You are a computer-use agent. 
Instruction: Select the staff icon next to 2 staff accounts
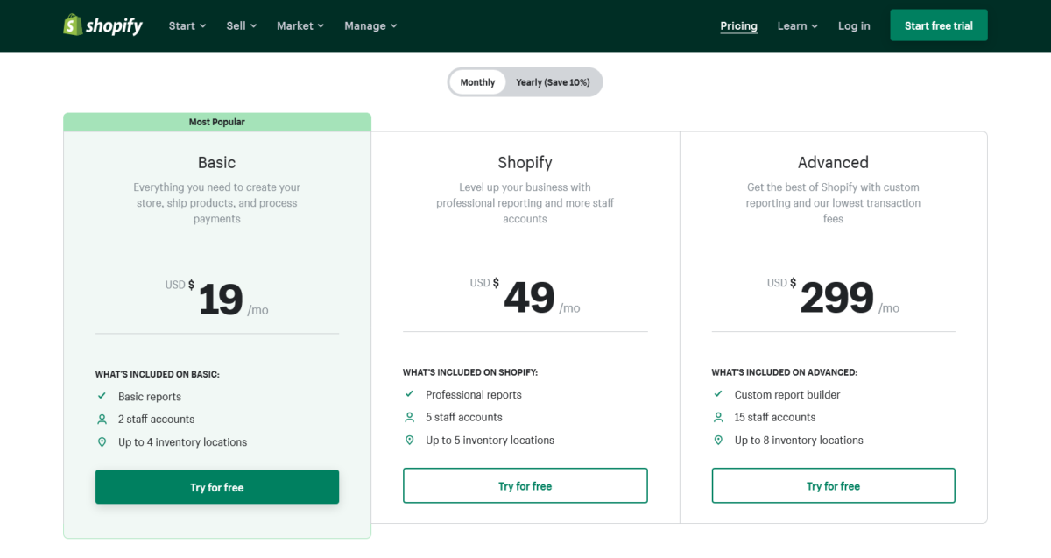tap(102, 419)
